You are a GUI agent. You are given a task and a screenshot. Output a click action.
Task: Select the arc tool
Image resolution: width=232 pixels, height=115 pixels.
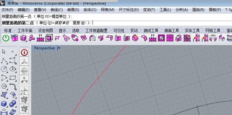(4, 78)
